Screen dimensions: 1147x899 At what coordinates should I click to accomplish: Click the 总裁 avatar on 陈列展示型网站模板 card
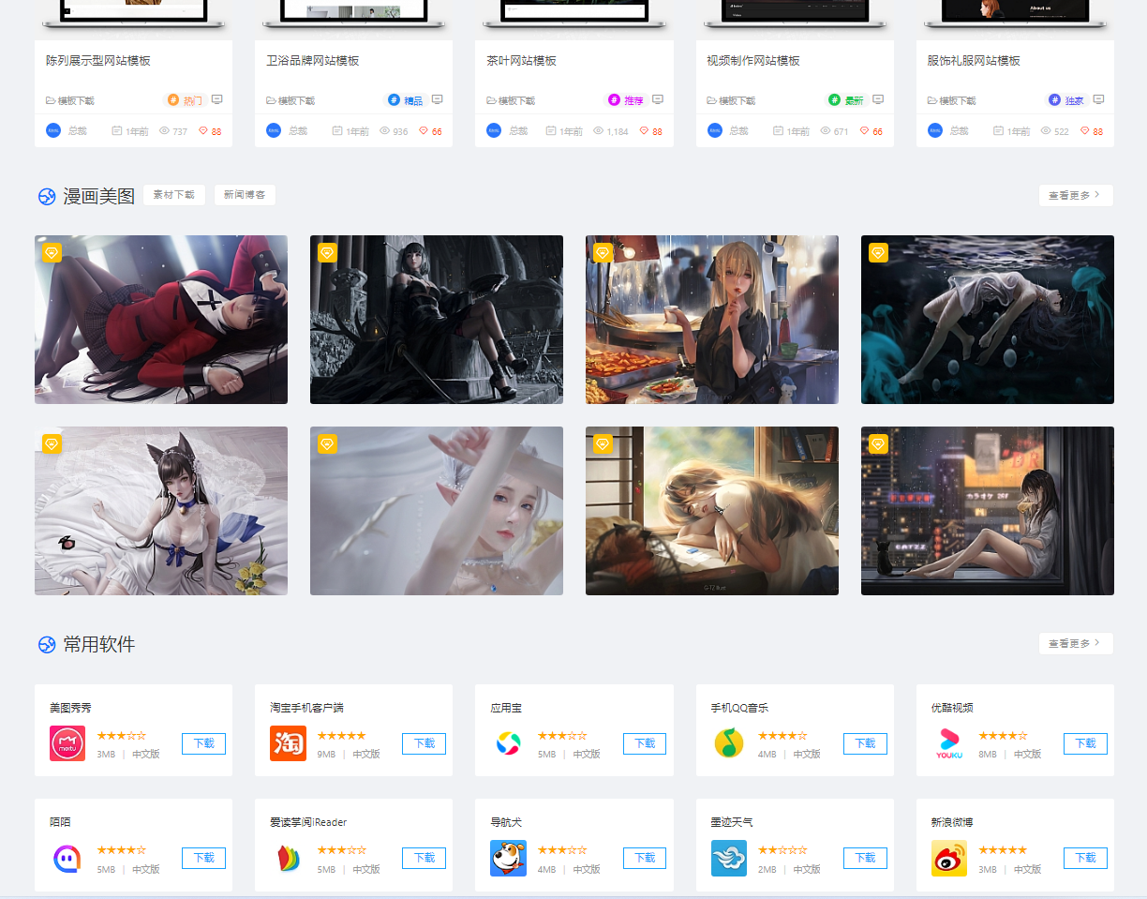point(53,130)
